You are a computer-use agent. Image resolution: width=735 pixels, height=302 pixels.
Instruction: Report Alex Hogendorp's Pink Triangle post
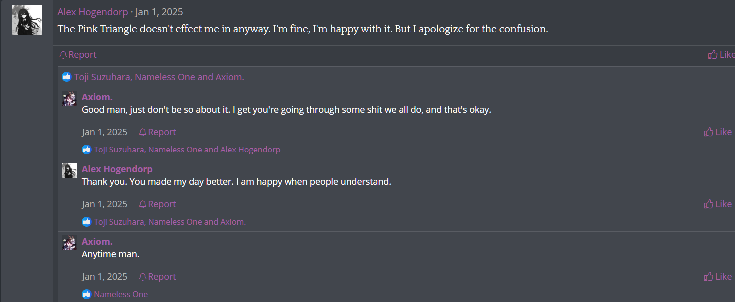(78, 55)
